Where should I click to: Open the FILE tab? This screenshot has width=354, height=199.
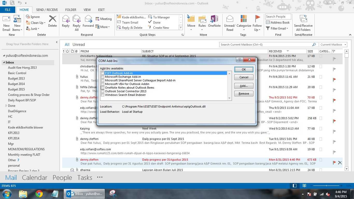click(8, 10)
